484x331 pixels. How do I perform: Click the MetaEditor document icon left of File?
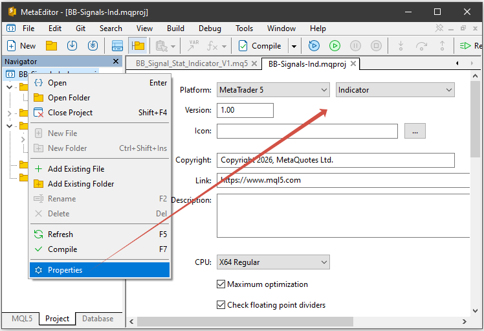(x=11, y=28)
